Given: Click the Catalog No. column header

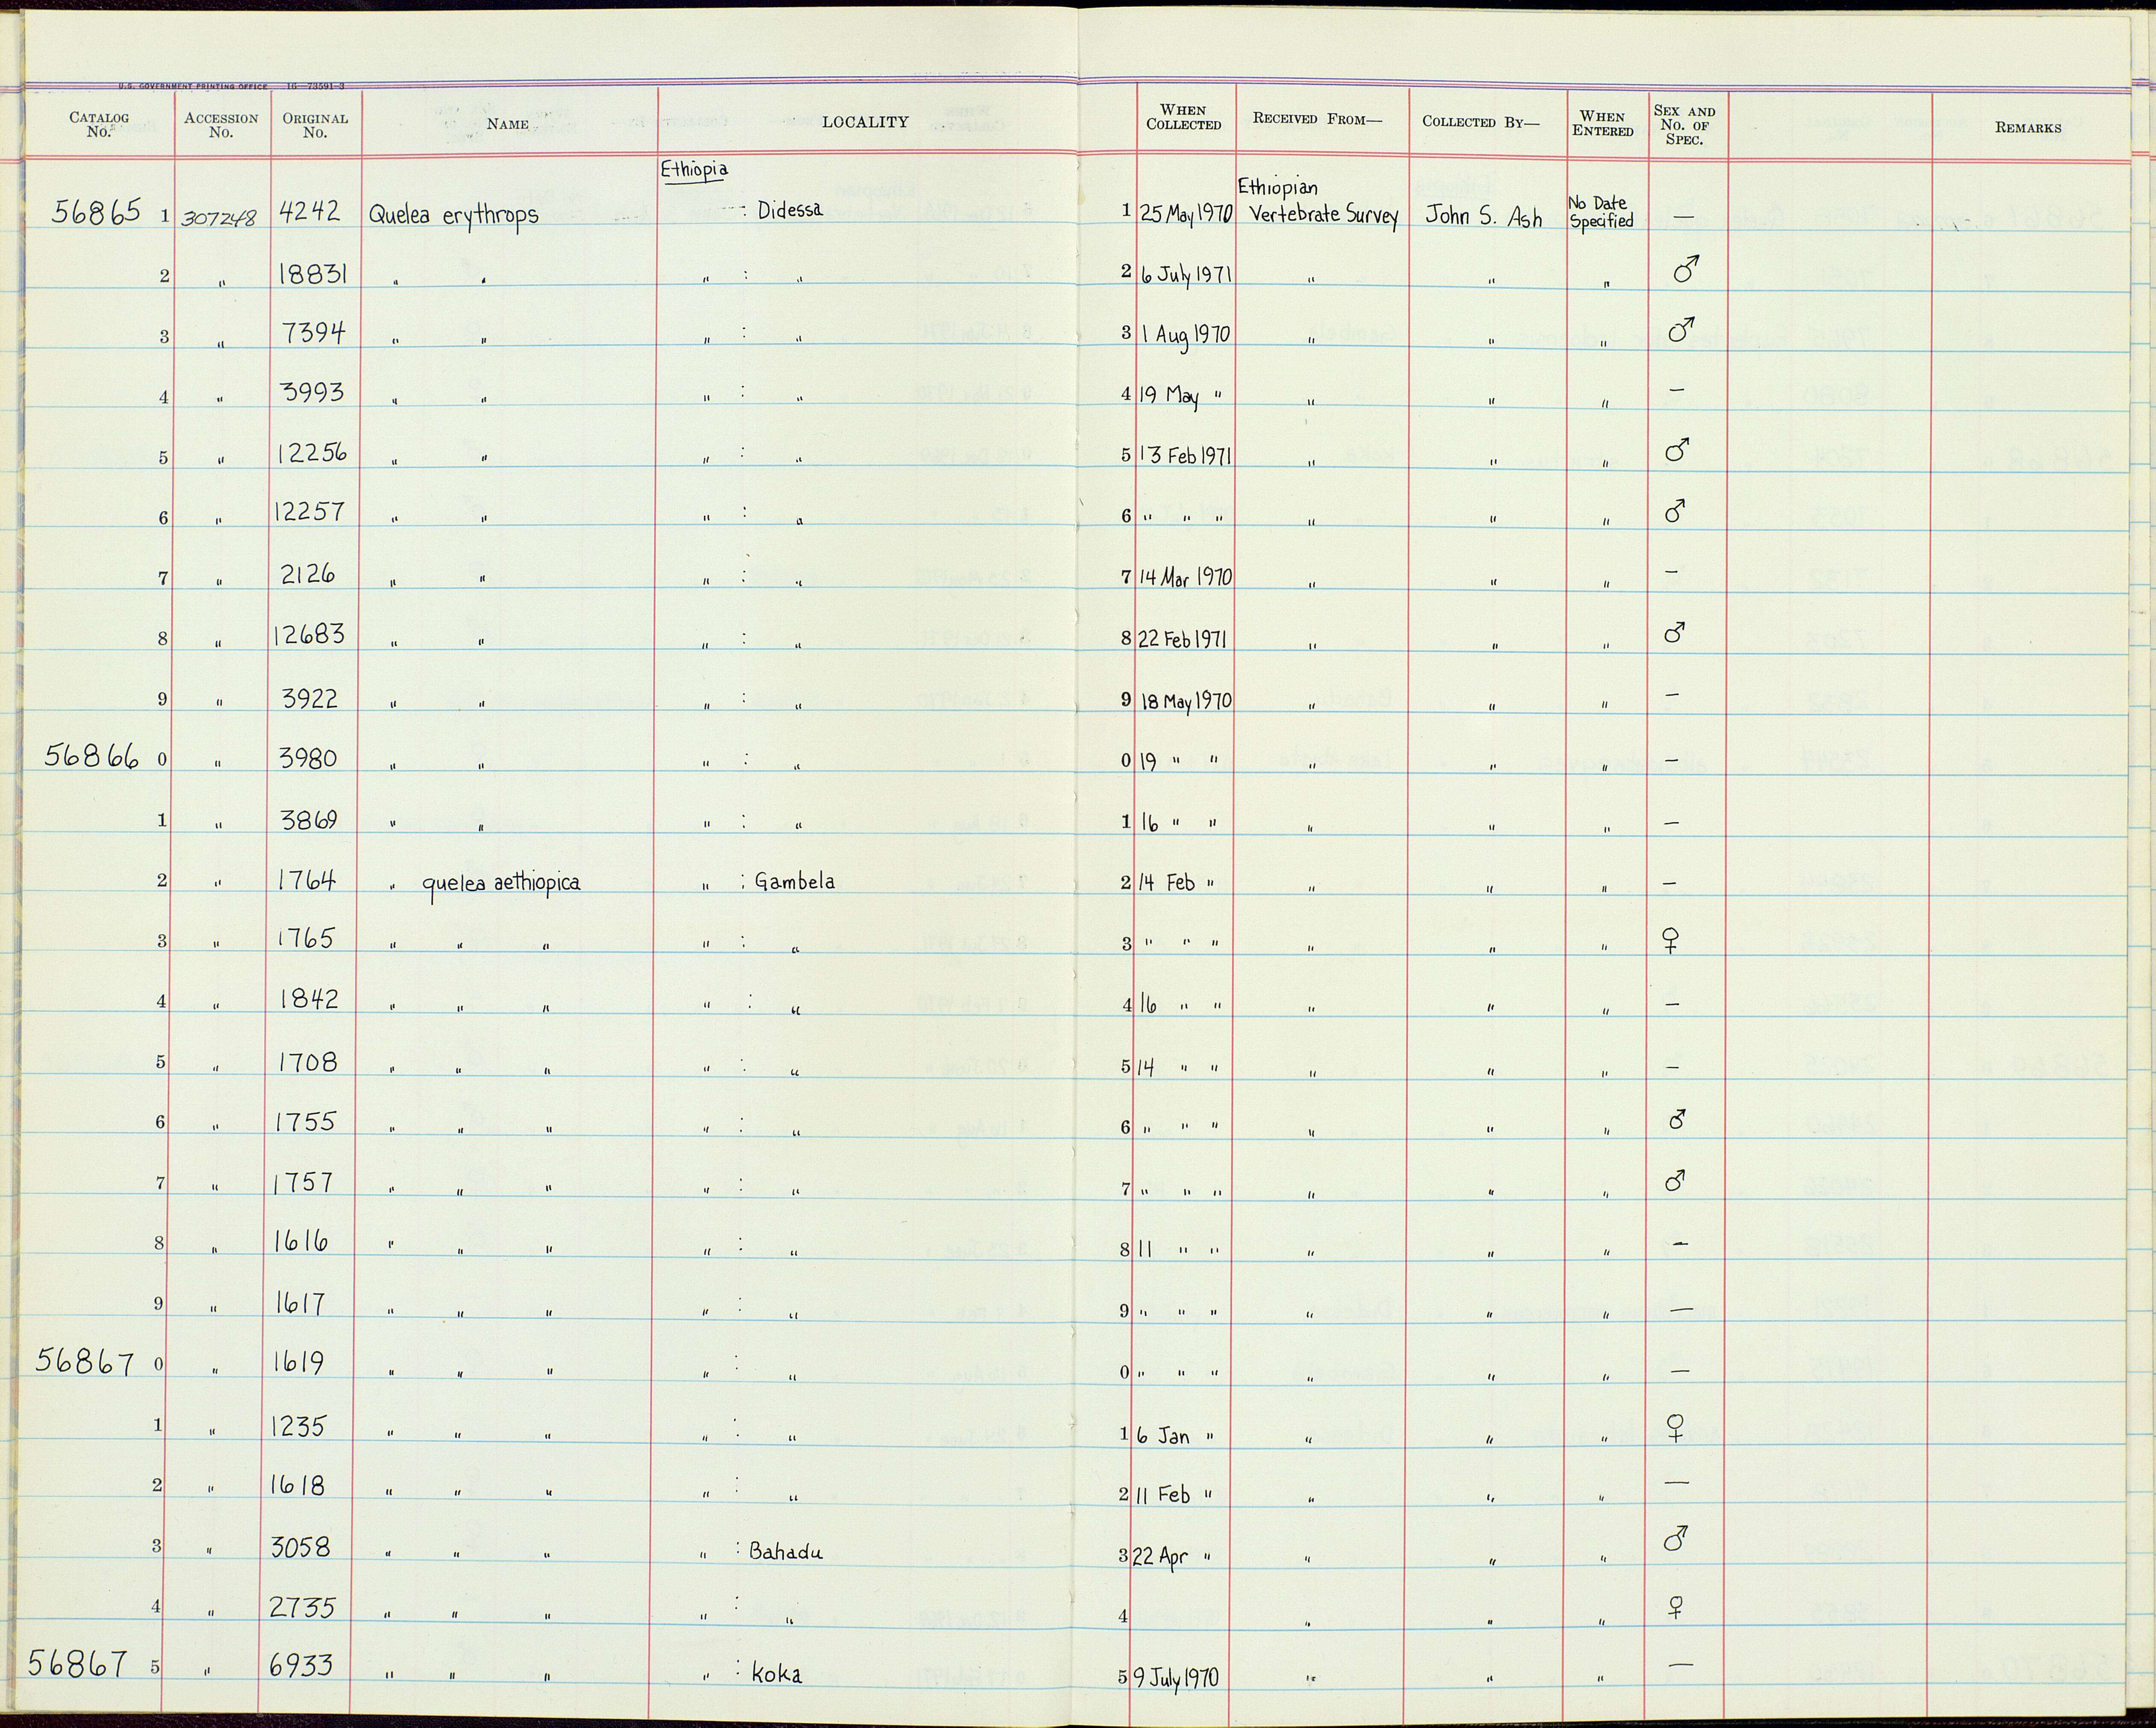Looking at the screenshot, I should pos(99,125).
